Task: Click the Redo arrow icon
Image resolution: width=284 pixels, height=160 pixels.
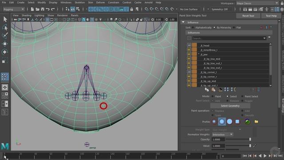Action: click(x=53, y=9)
